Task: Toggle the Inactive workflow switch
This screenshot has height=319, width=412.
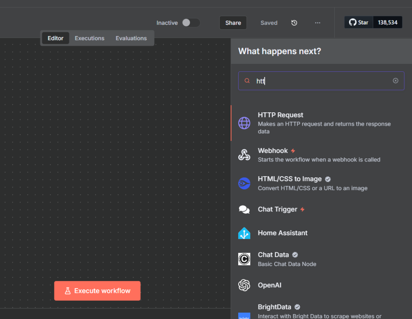Action: [x=191, y=23]
